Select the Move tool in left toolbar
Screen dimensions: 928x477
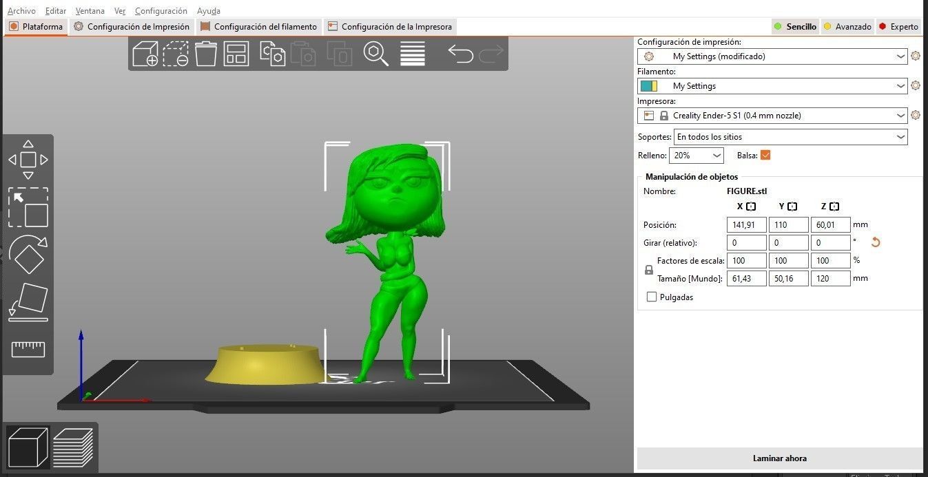(x=28, y=160)
